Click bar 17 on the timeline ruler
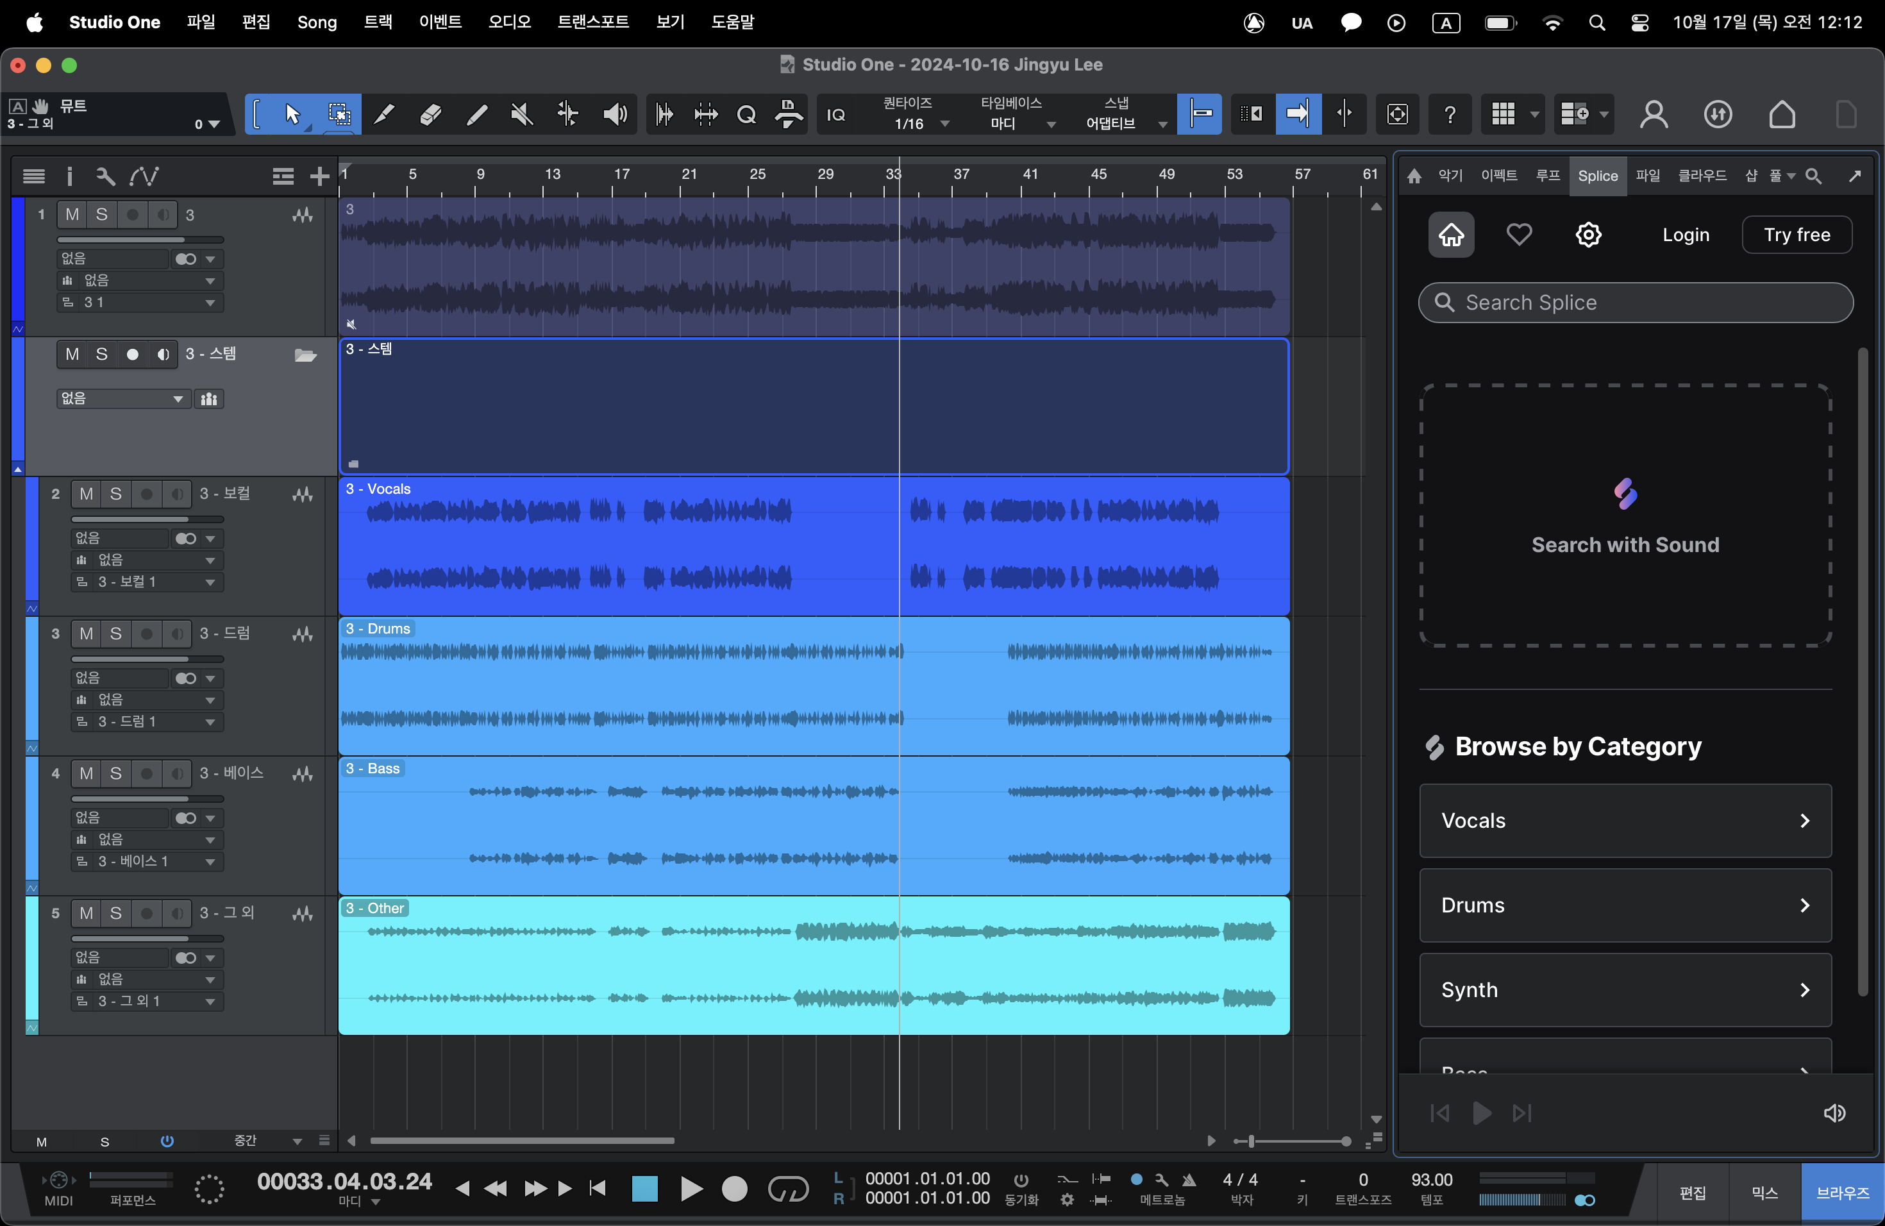 (622, 174)
